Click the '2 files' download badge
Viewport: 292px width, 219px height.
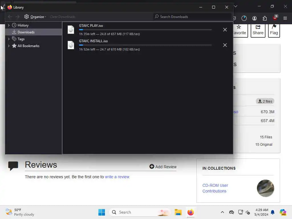tap(265, 101)
